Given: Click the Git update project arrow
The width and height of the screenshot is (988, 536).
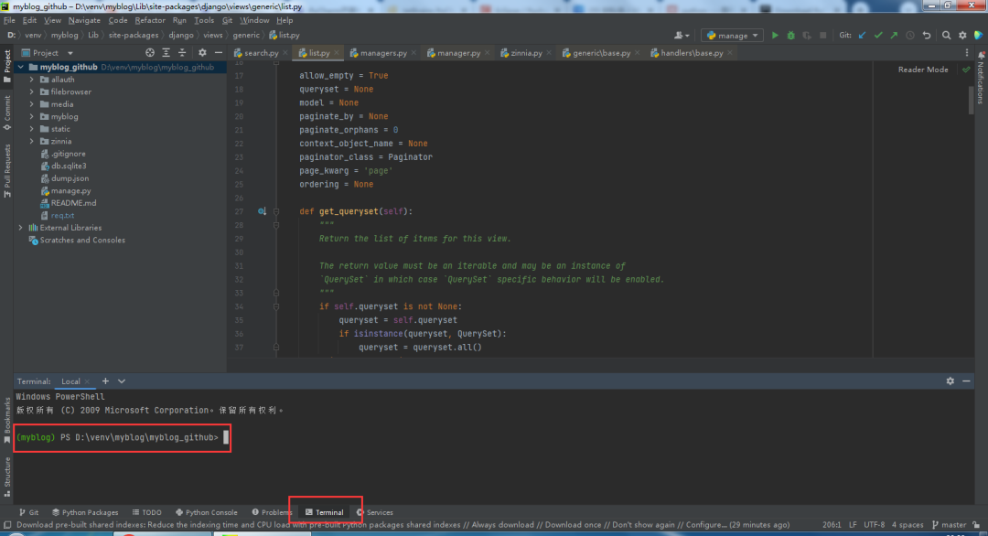Looking at the screenshot, I should [862, 36].
